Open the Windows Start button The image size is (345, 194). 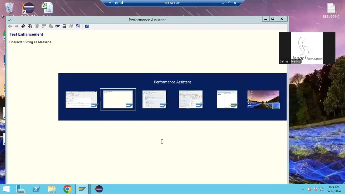coord(6,189)
